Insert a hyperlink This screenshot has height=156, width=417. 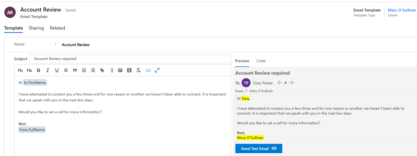click(102, 70)
